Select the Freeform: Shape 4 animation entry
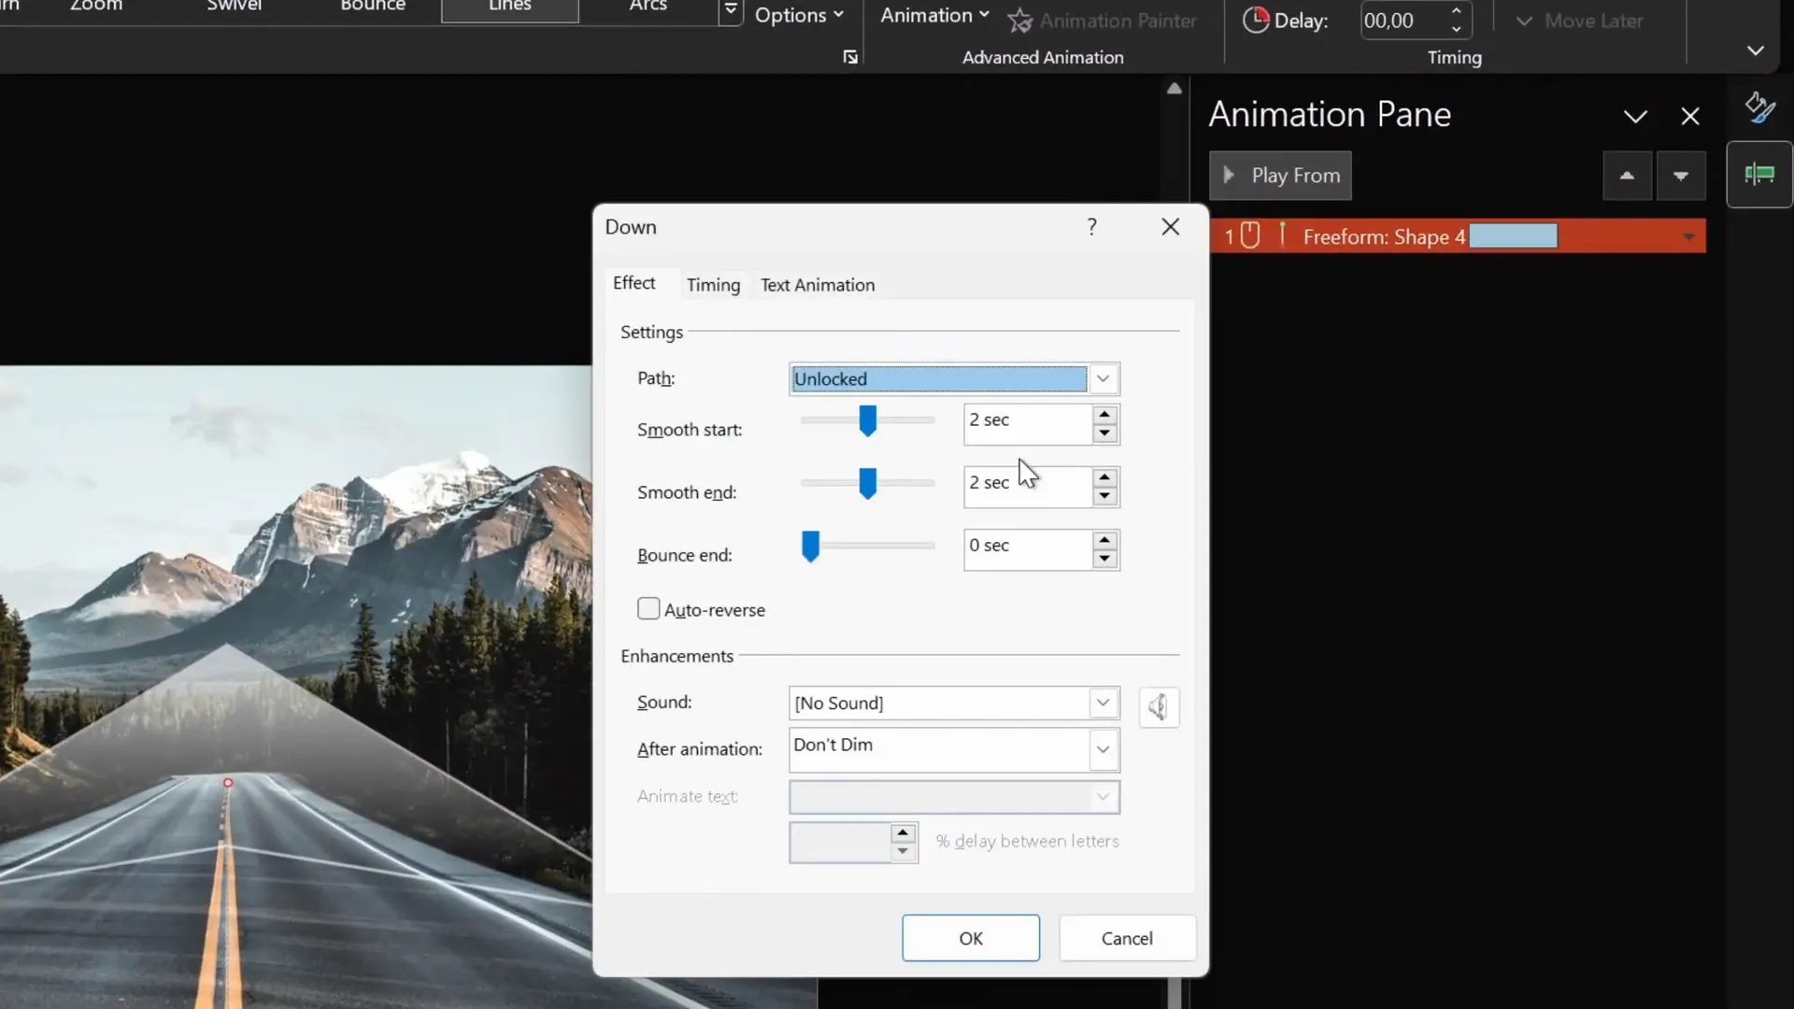 1458,236
